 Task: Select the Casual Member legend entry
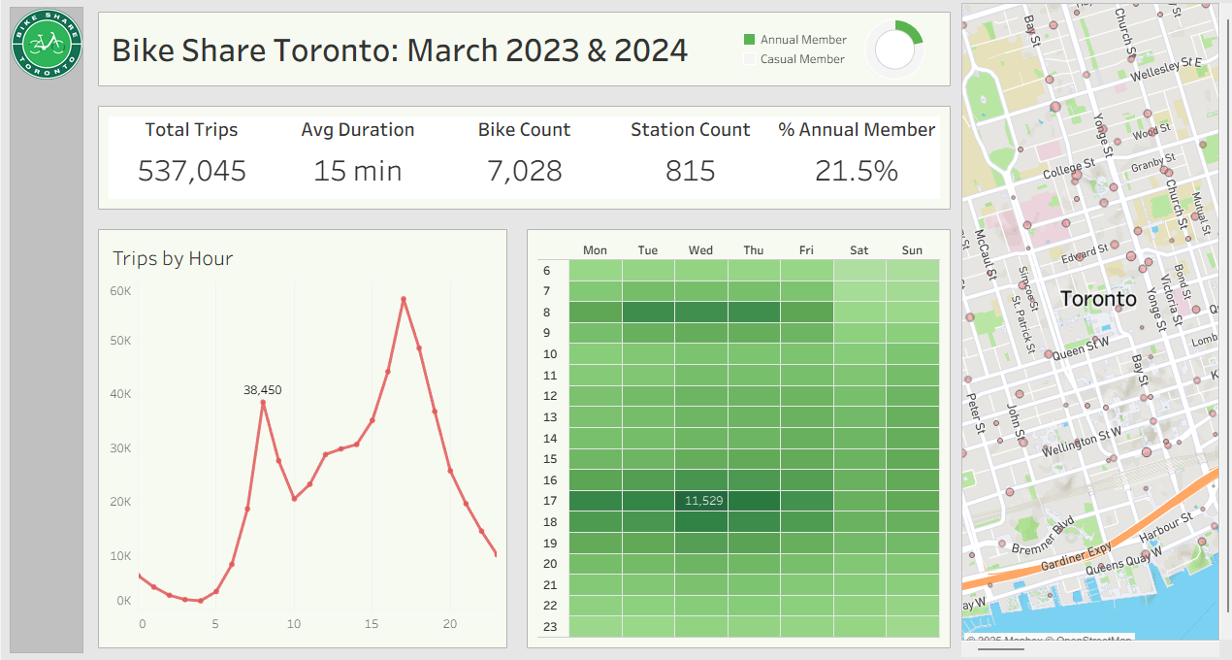click(801, 59)
